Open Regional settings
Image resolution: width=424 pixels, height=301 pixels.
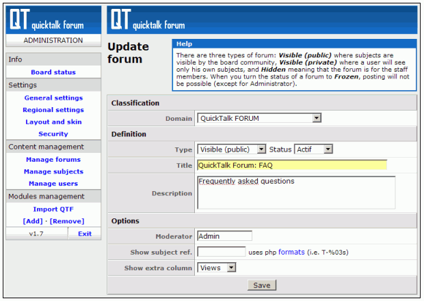(53, 110)
